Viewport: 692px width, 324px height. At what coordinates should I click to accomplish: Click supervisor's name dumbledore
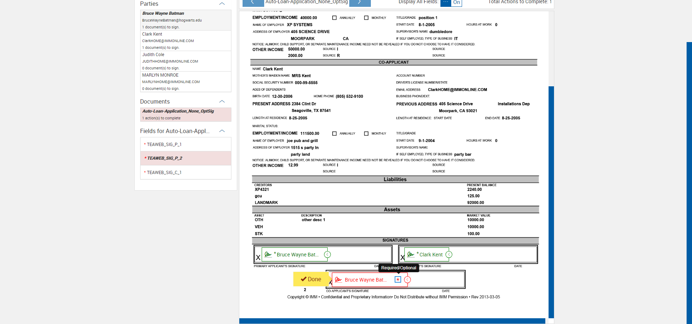[x=441, y=32]
